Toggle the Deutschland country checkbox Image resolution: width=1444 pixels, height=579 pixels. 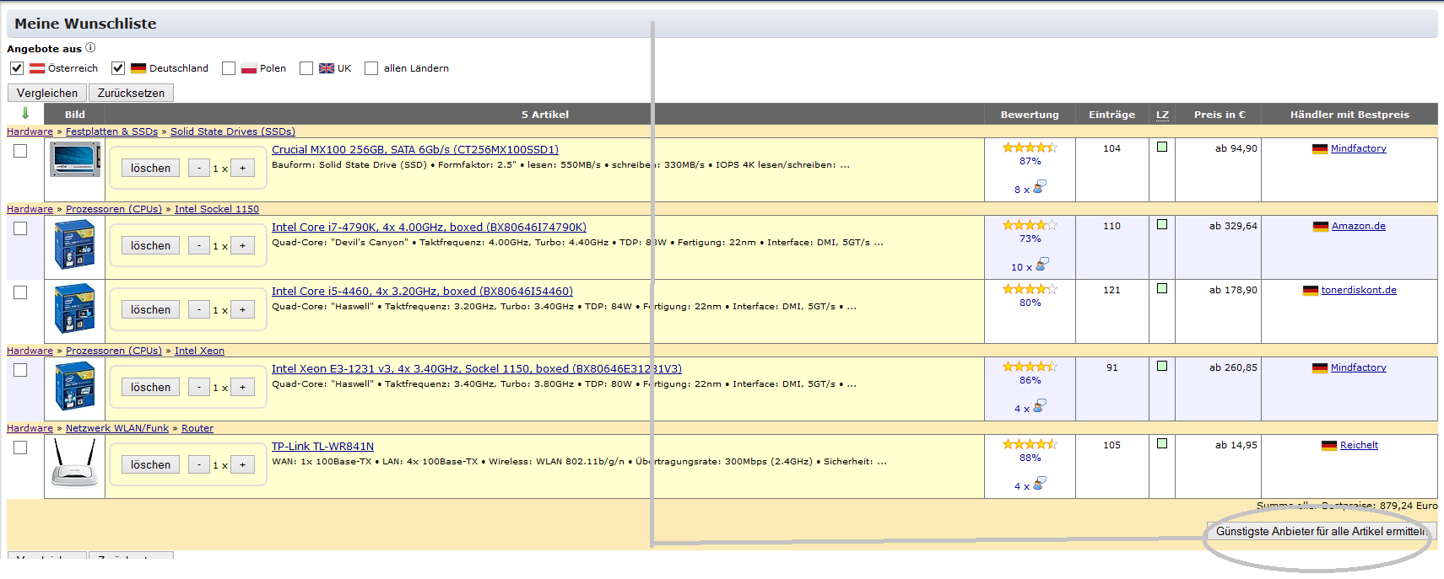118,68
